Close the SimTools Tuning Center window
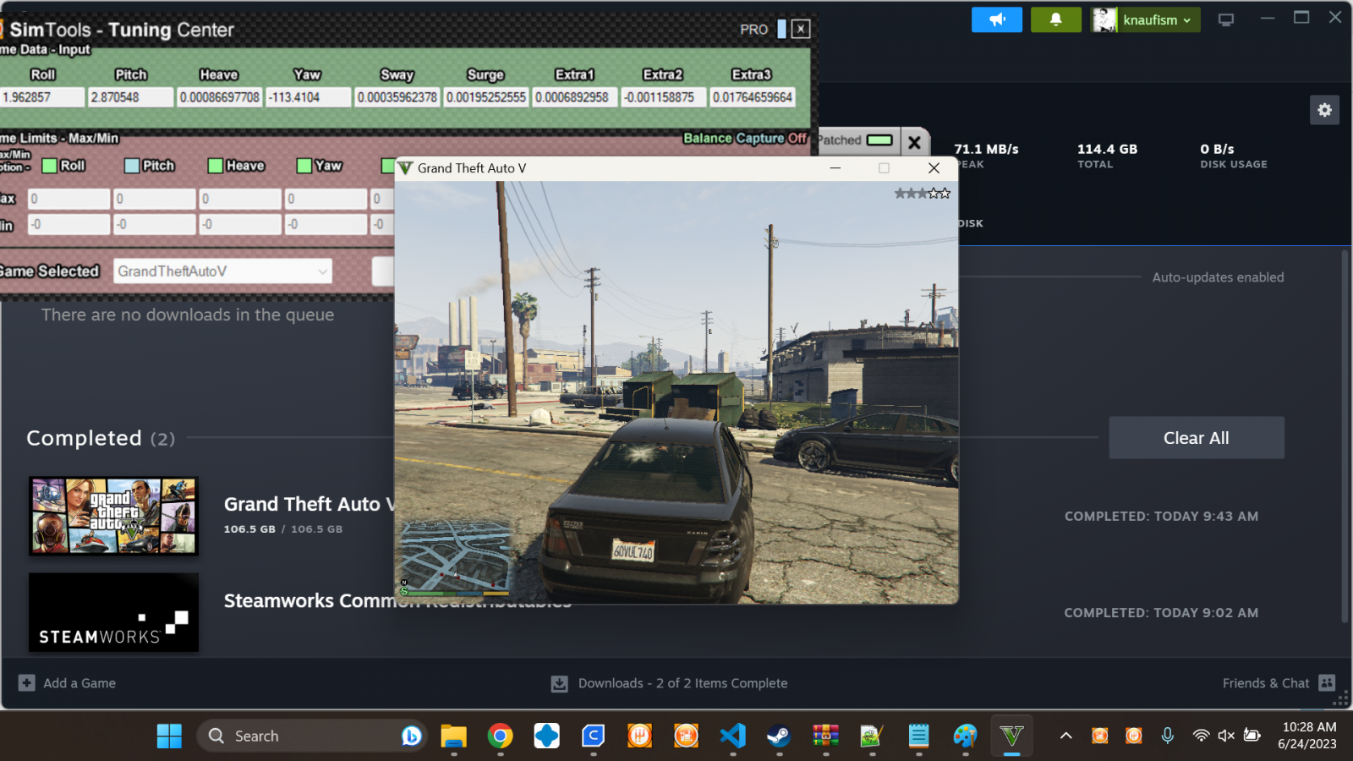The width and height of the screenshot is (1353, 761). click(801, 29)
